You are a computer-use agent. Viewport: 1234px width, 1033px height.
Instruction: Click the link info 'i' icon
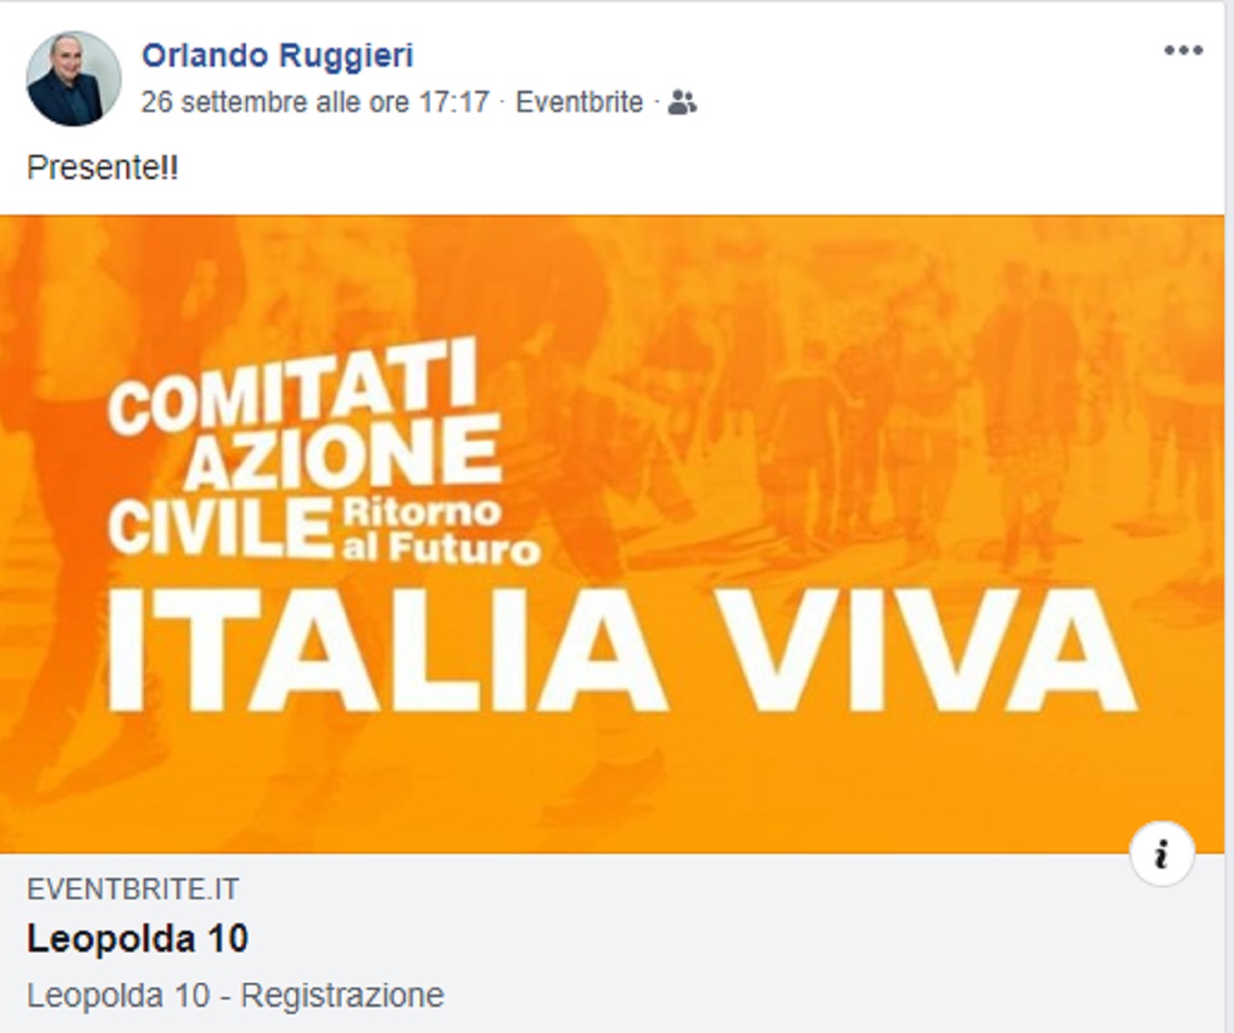coord(1162,854)
